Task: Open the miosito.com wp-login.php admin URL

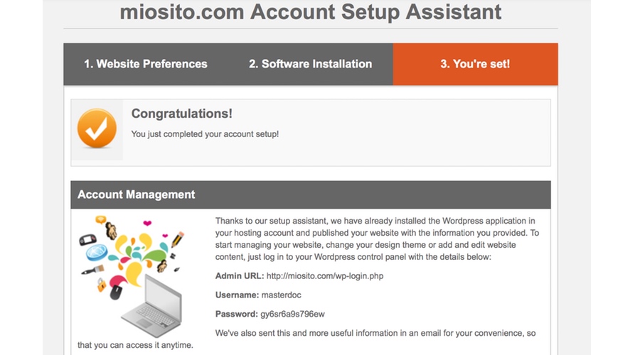Action: (325, 276)
